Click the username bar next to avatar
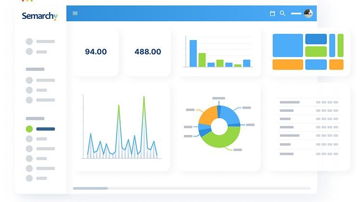This screenshot has height=202, width=360. coord(296,13)
